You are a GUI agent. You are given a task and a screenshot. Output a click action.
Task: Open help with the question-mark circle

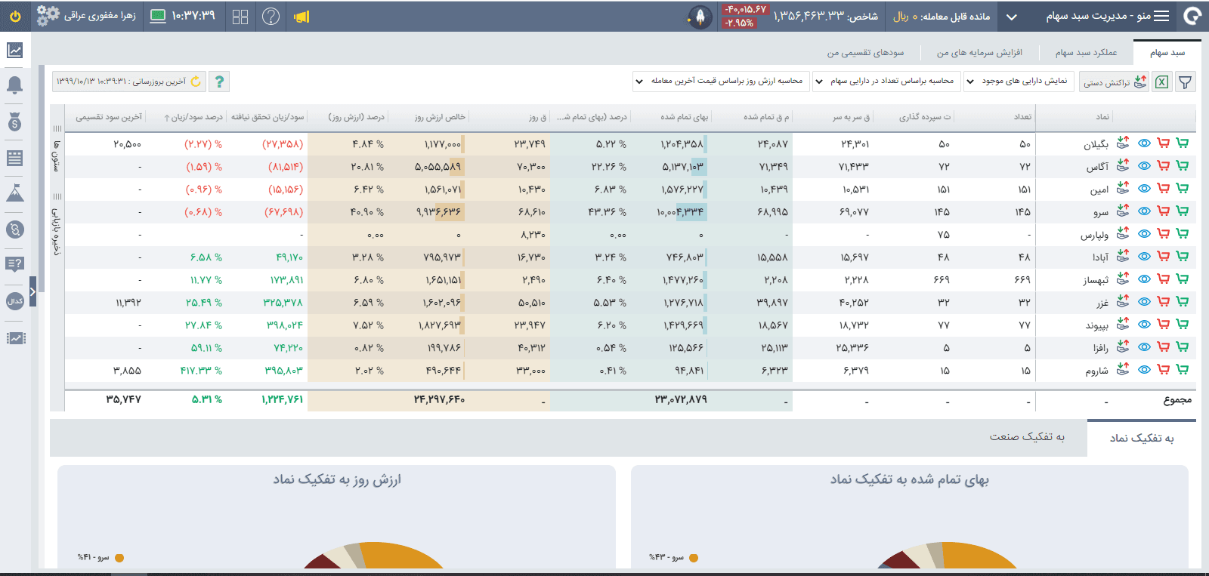point(271,17)
